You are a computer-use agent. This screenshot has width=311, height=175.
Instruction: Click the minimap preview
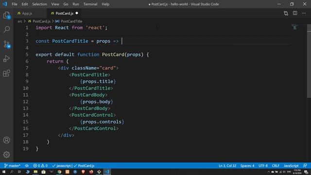click(x=295, y=27)
